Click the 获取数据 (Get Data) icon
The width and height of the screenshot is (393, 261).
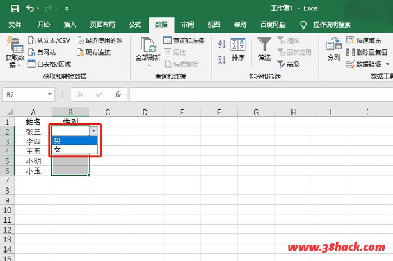pyautogui.click(x=15, y=45)
